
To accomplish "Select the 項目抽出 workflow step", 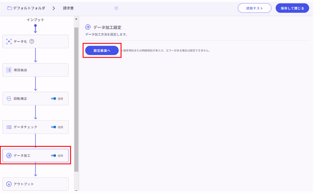I will point(35,70).
